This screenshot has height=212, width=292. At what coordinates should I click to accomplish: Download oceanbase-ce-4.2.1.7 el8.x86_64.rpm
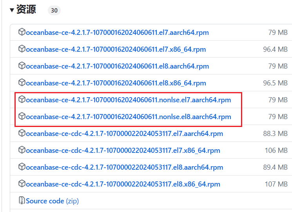coord(116,83)
